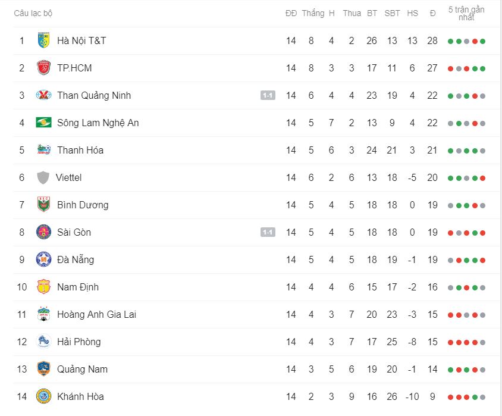Screen dimensions: 502x416
Task: Click the Thắng column header
Action: 313,13
